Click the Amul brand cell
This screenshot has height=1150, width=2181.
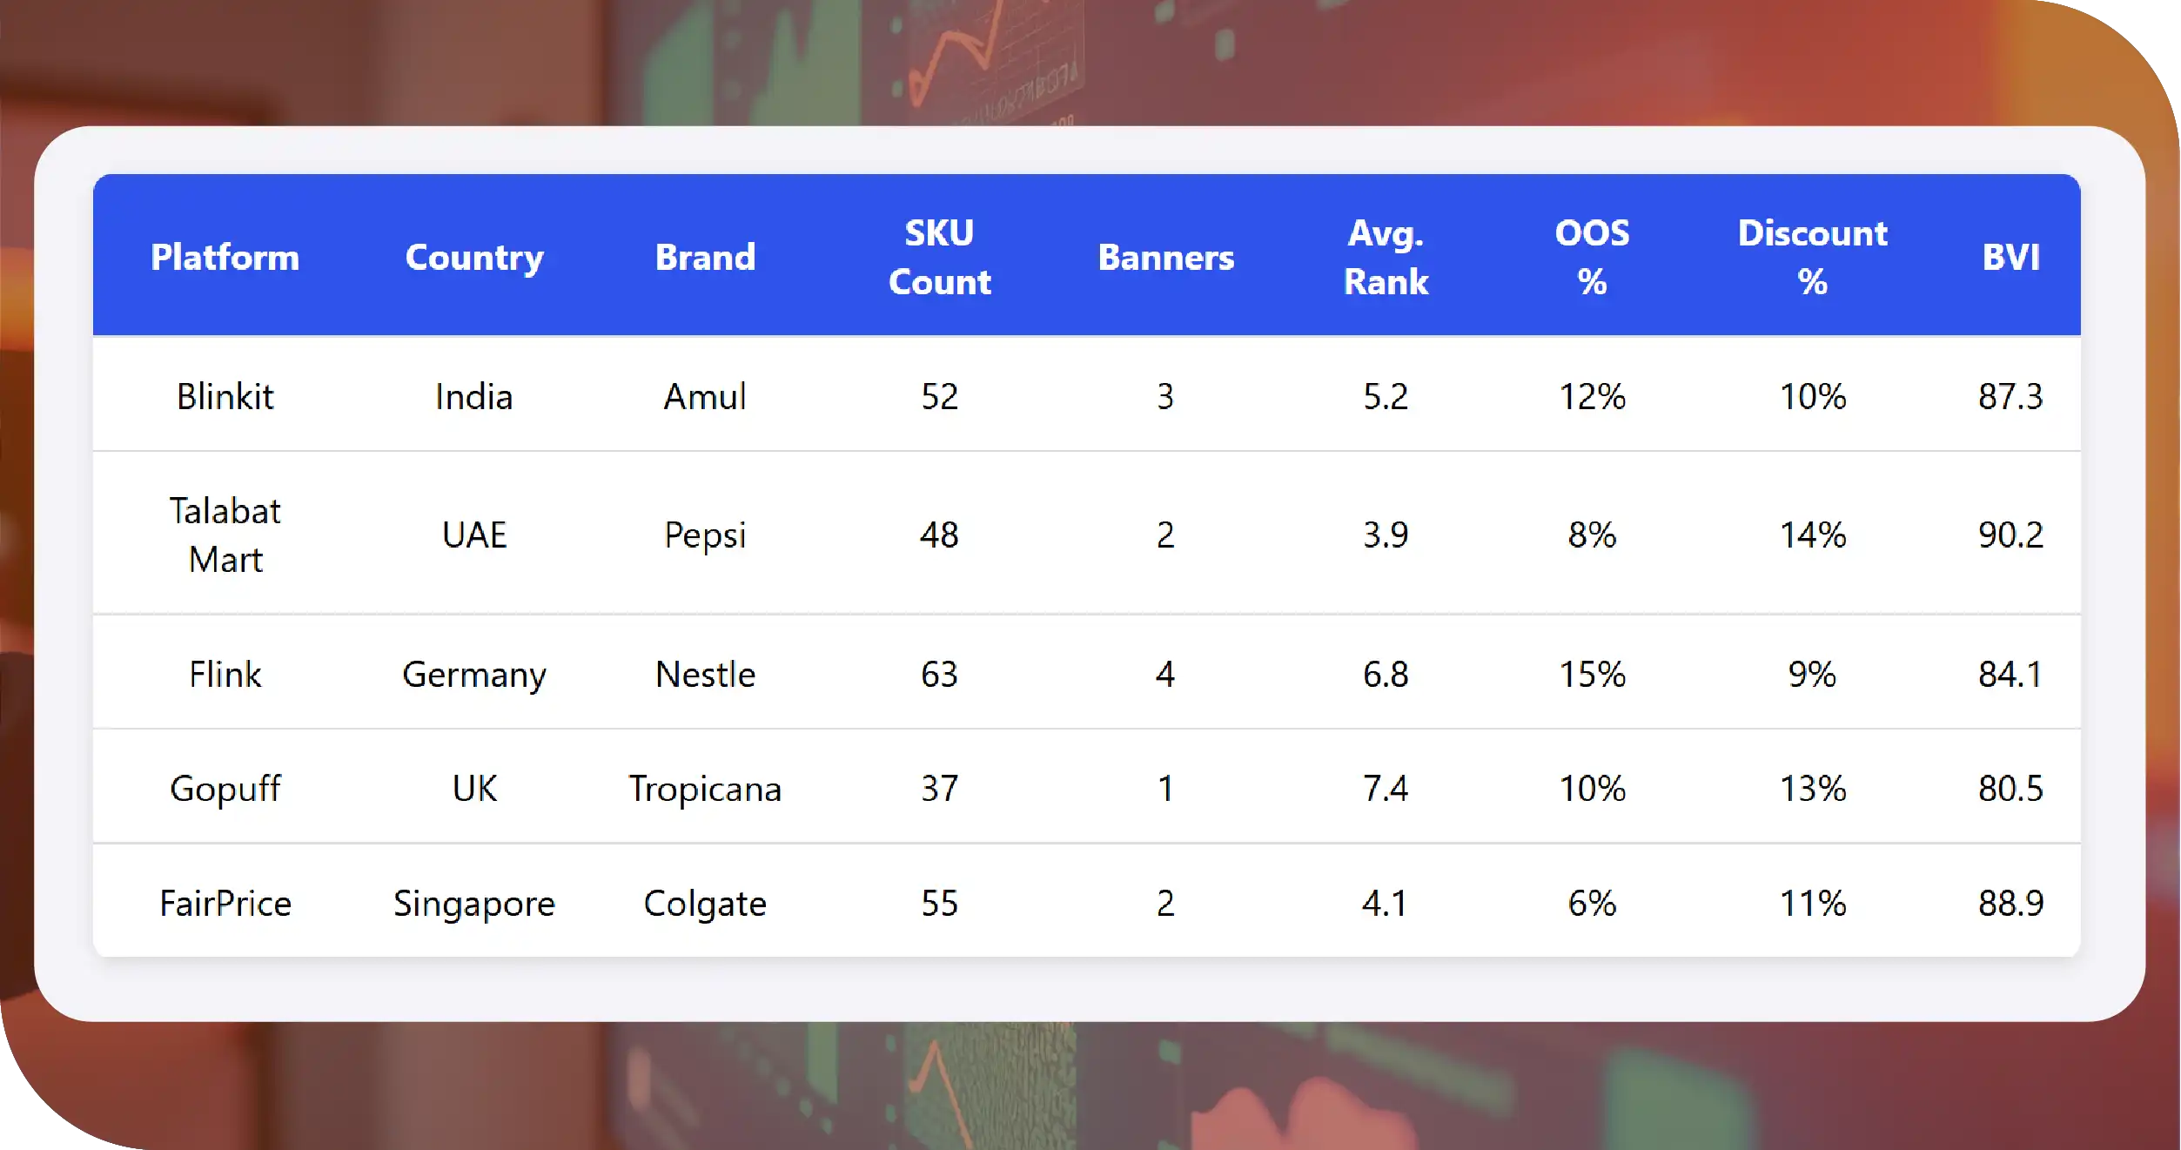point(705,397)
